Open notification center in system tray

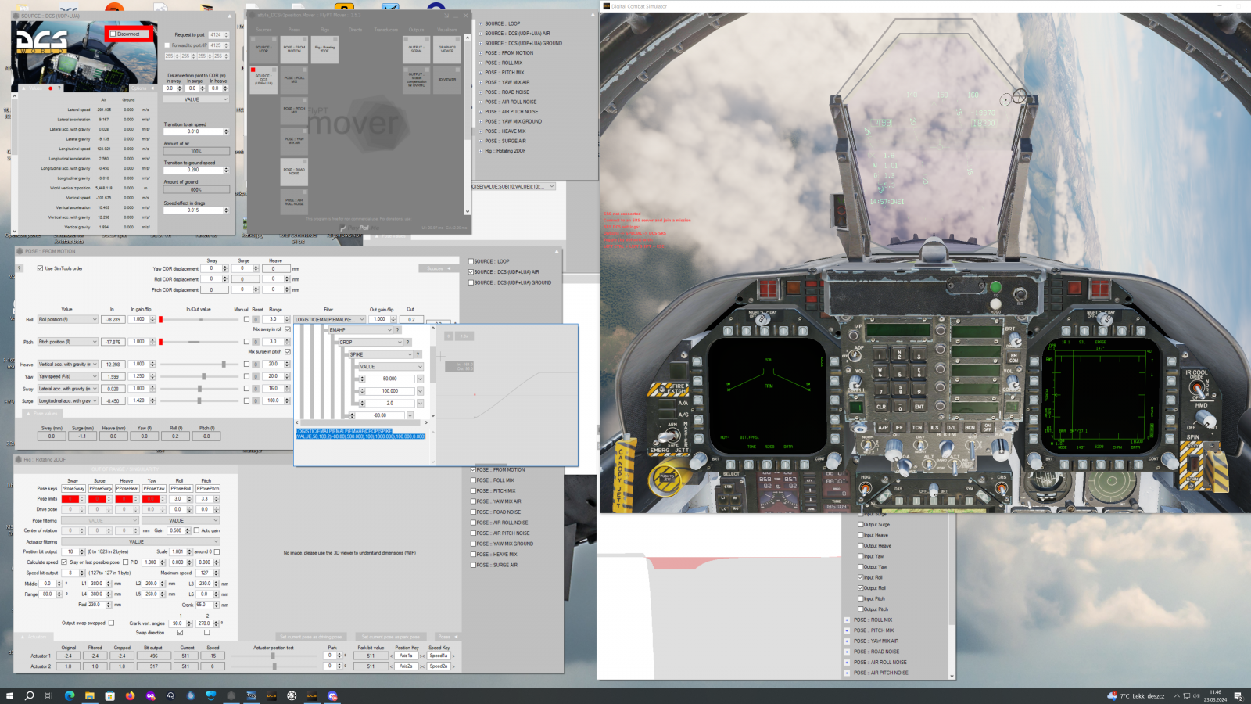pyautogui.click(x=1238, y=695)
